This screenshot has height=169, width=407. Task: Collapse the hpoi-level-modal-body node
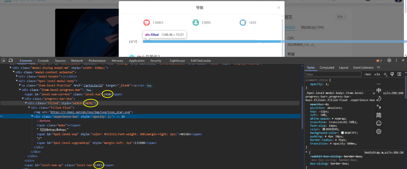click(x=17, y=81)
